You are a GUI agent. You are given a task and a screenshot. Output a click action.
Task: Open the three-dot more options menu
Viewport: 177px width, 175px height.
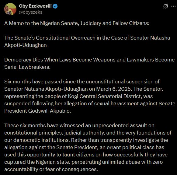(x=173, y=6)
